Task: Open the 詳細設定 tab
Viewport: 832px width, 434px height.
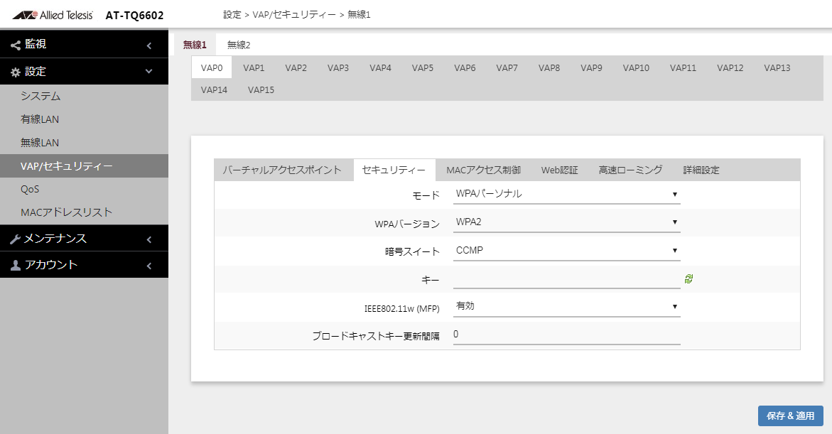Action: (701, 170)
